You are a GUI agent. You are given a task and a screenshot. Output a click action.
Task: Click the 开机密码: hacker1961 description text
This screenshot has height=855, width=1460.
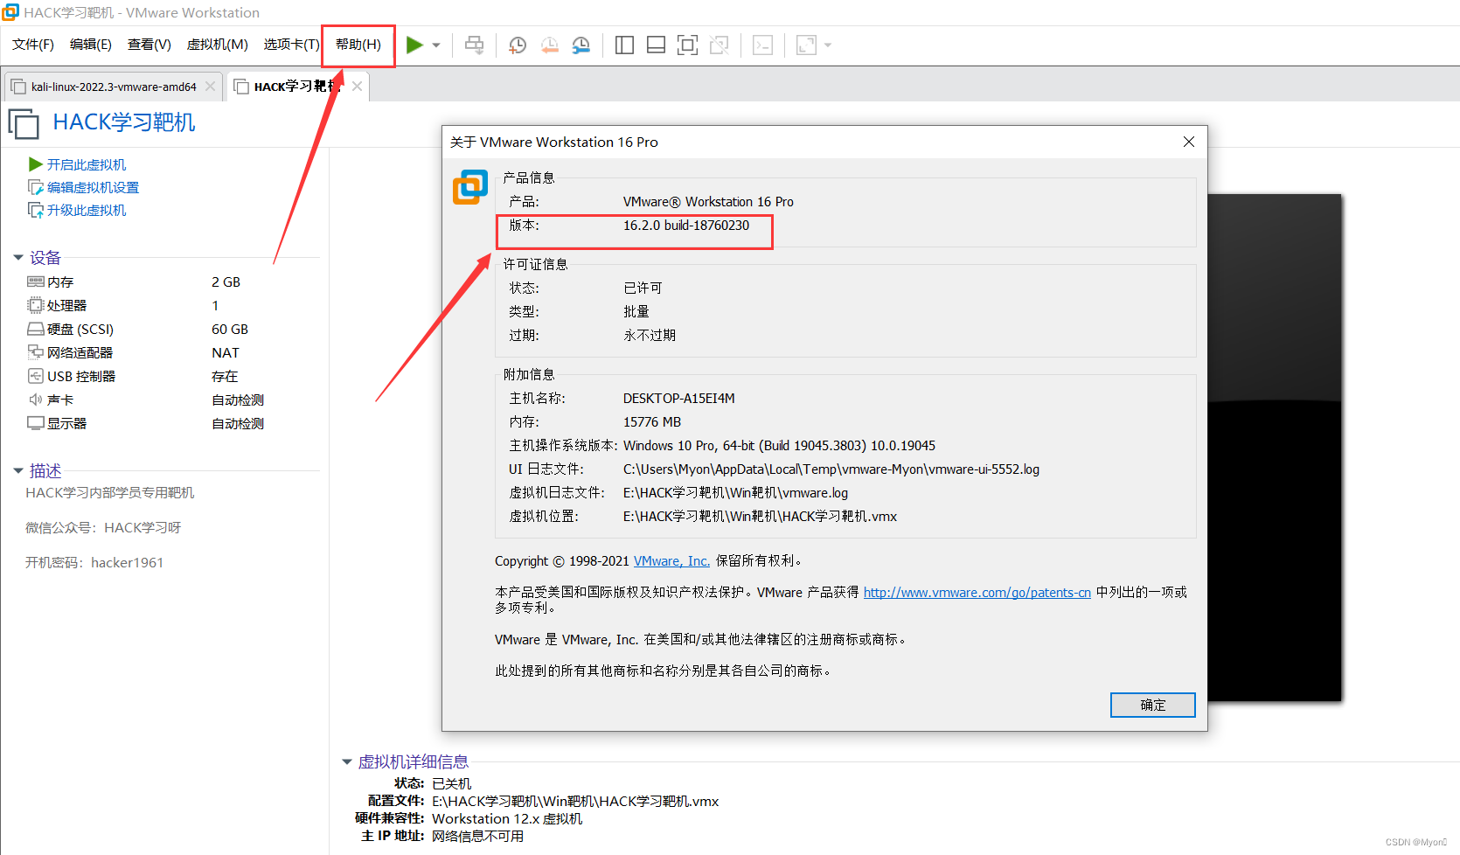point(94,563)
